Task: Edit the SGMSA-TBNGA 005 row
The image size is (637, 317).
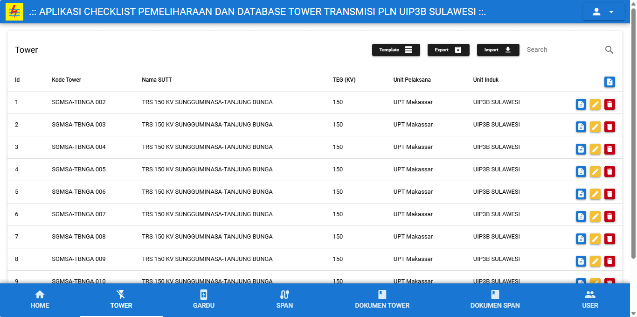Action: (595, 171)
